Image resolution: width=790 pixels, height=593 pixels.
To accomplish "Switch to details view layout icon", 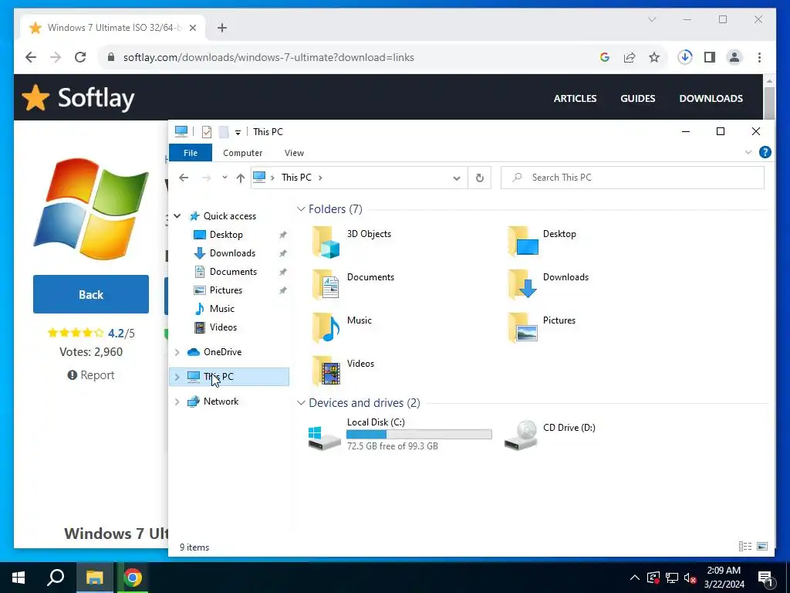I will tap(745, 546).
